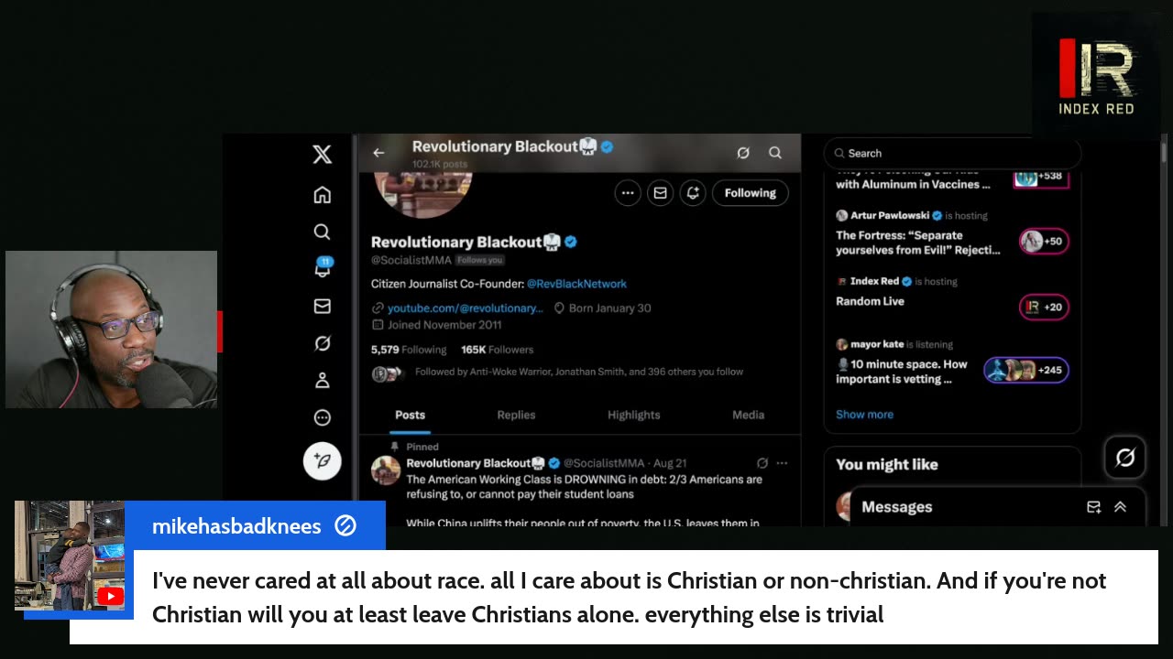Open Explore search icon in sidebar
The width and height of the screenshot is (1173, 659).
(x=322, y=232)
